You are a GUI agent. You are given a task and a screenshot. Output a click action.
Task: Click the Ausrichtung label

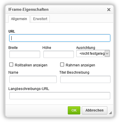coord(86,48)
